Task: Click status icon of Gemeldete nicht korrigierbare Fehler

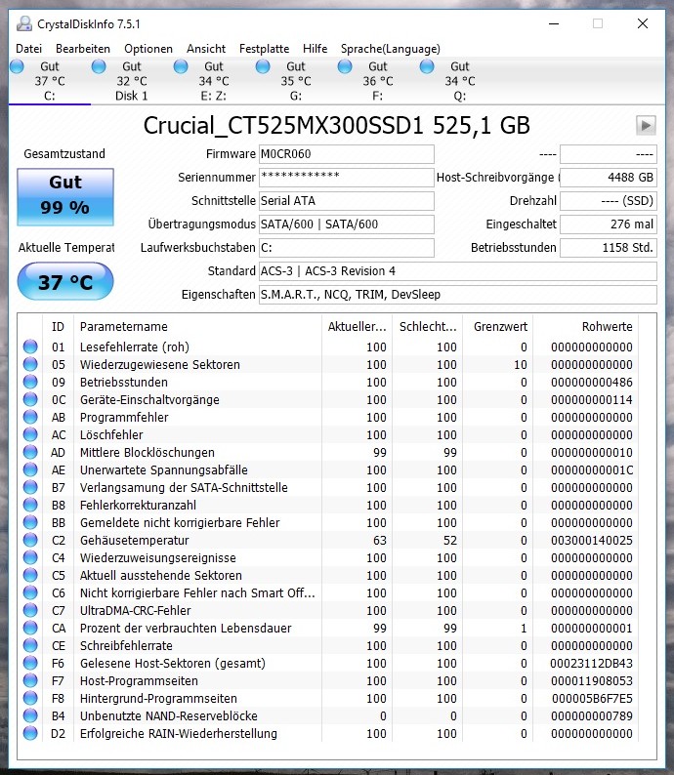Action: click(x=30, y=522)
